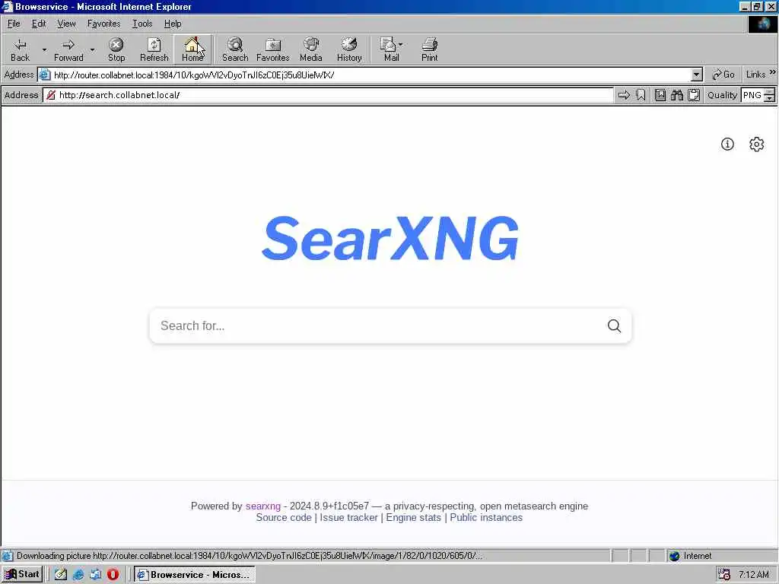This screenshot has width=779, height=584.
Task: Expand the Links toolbar chevron
Action: (x=773, y=72)
